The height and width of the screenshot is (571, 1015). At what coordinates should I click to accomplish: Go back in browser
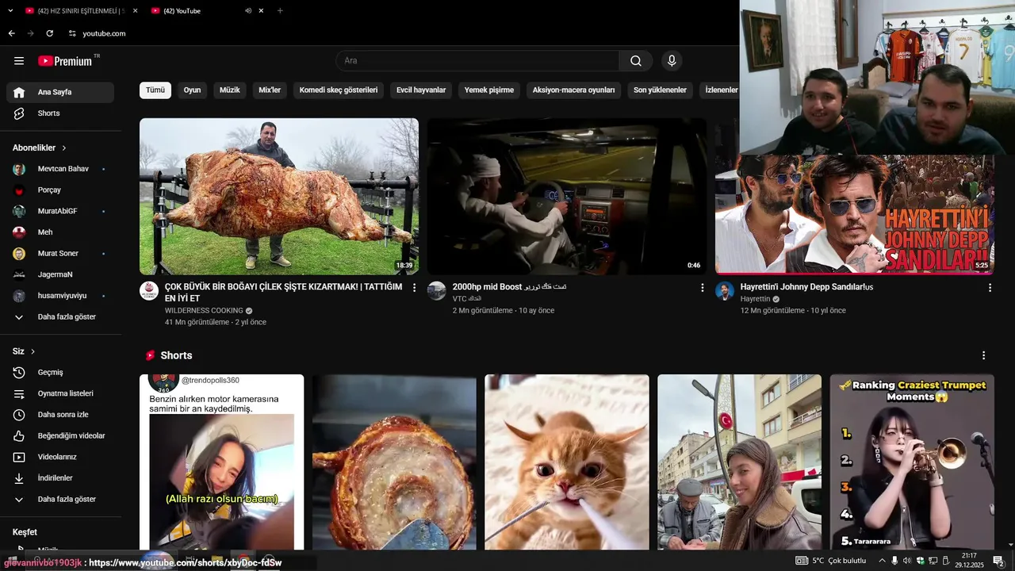click(11, 33)
